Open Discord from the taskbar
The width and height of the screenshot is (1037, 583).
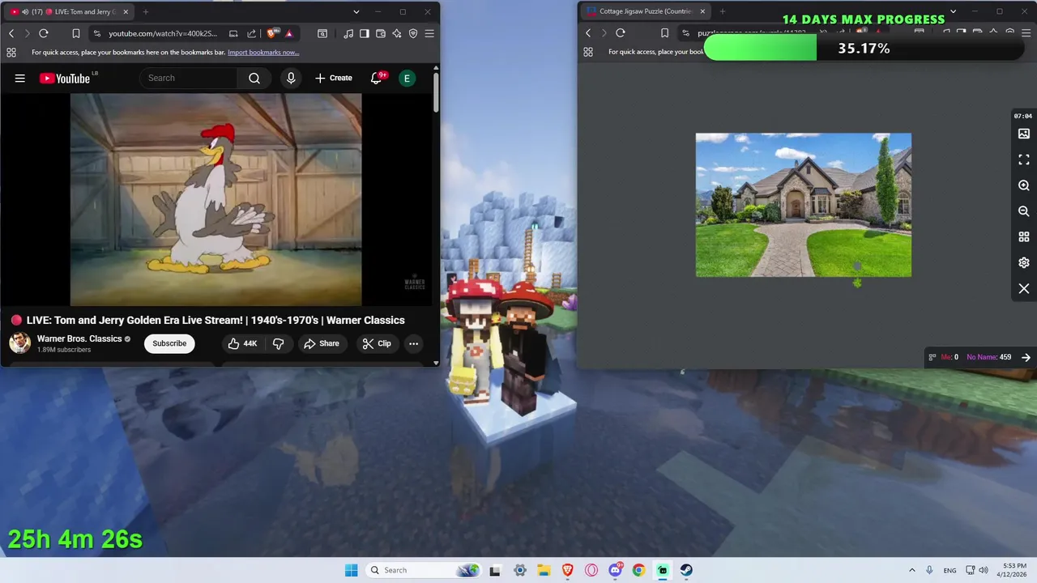(615, 570)
